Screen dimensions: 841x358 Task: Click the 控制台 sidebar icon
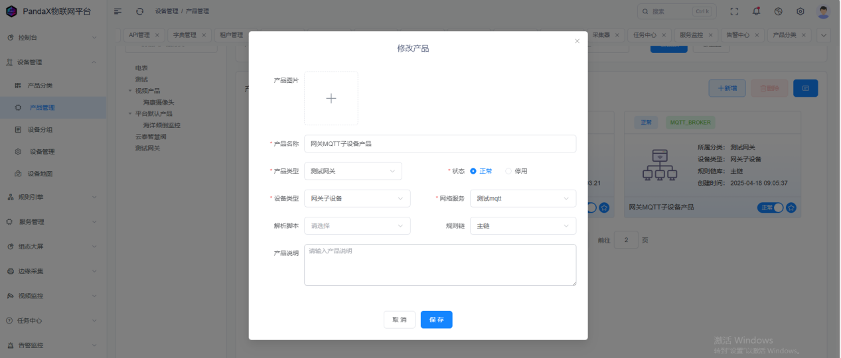click(10, 38)
